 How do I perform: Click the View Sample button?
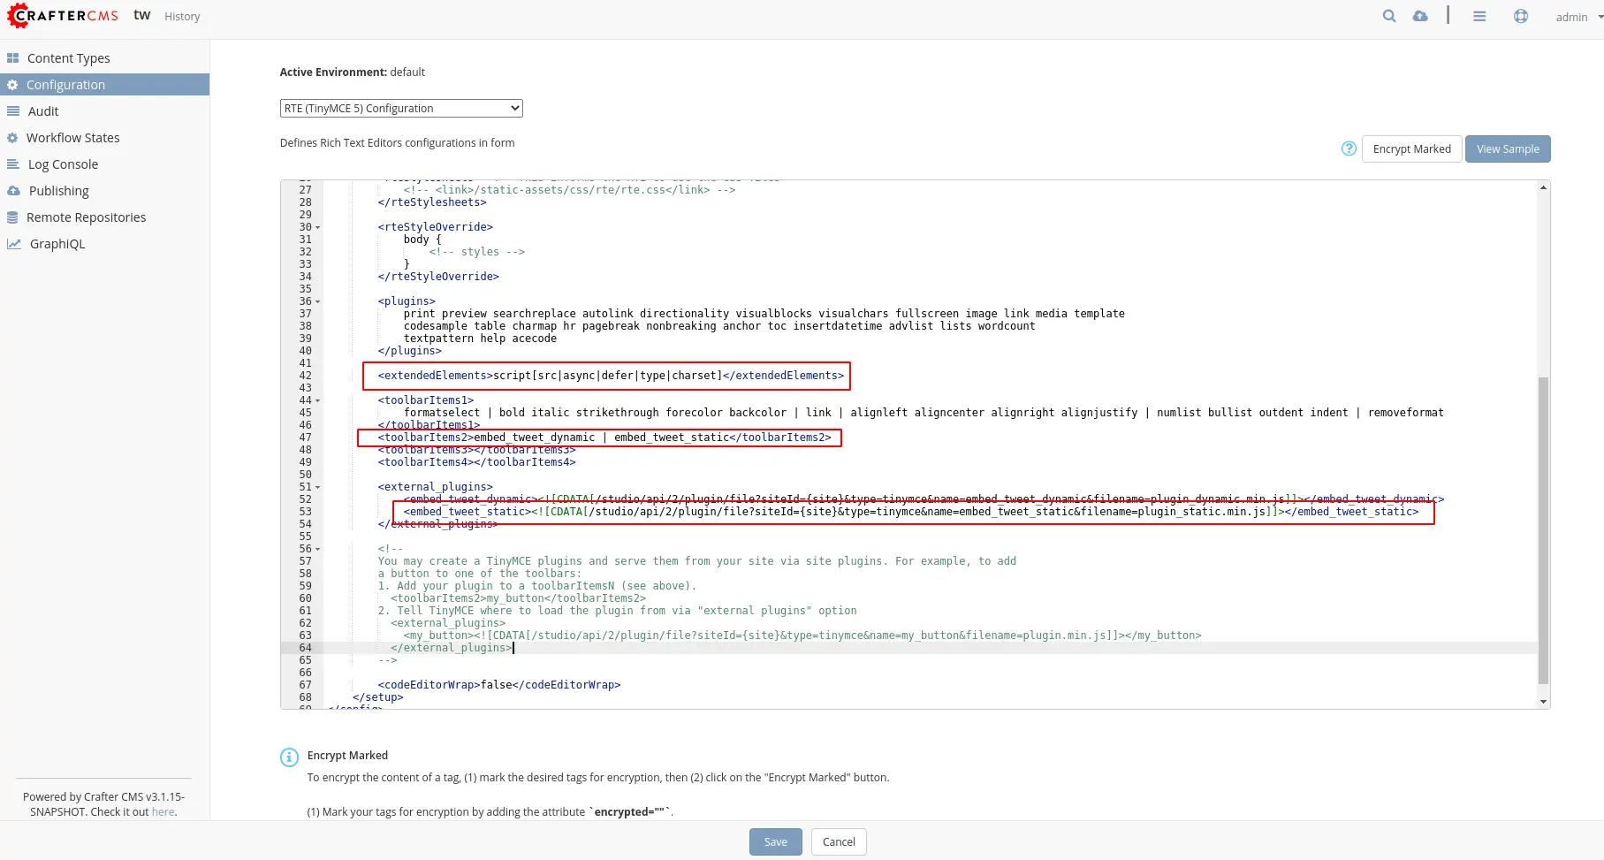click(1507, 148)
